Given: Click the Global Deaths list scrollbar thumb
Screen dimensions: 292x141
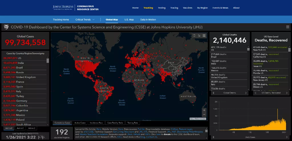Looking at the screenshot, I should [x=248, y=49].
